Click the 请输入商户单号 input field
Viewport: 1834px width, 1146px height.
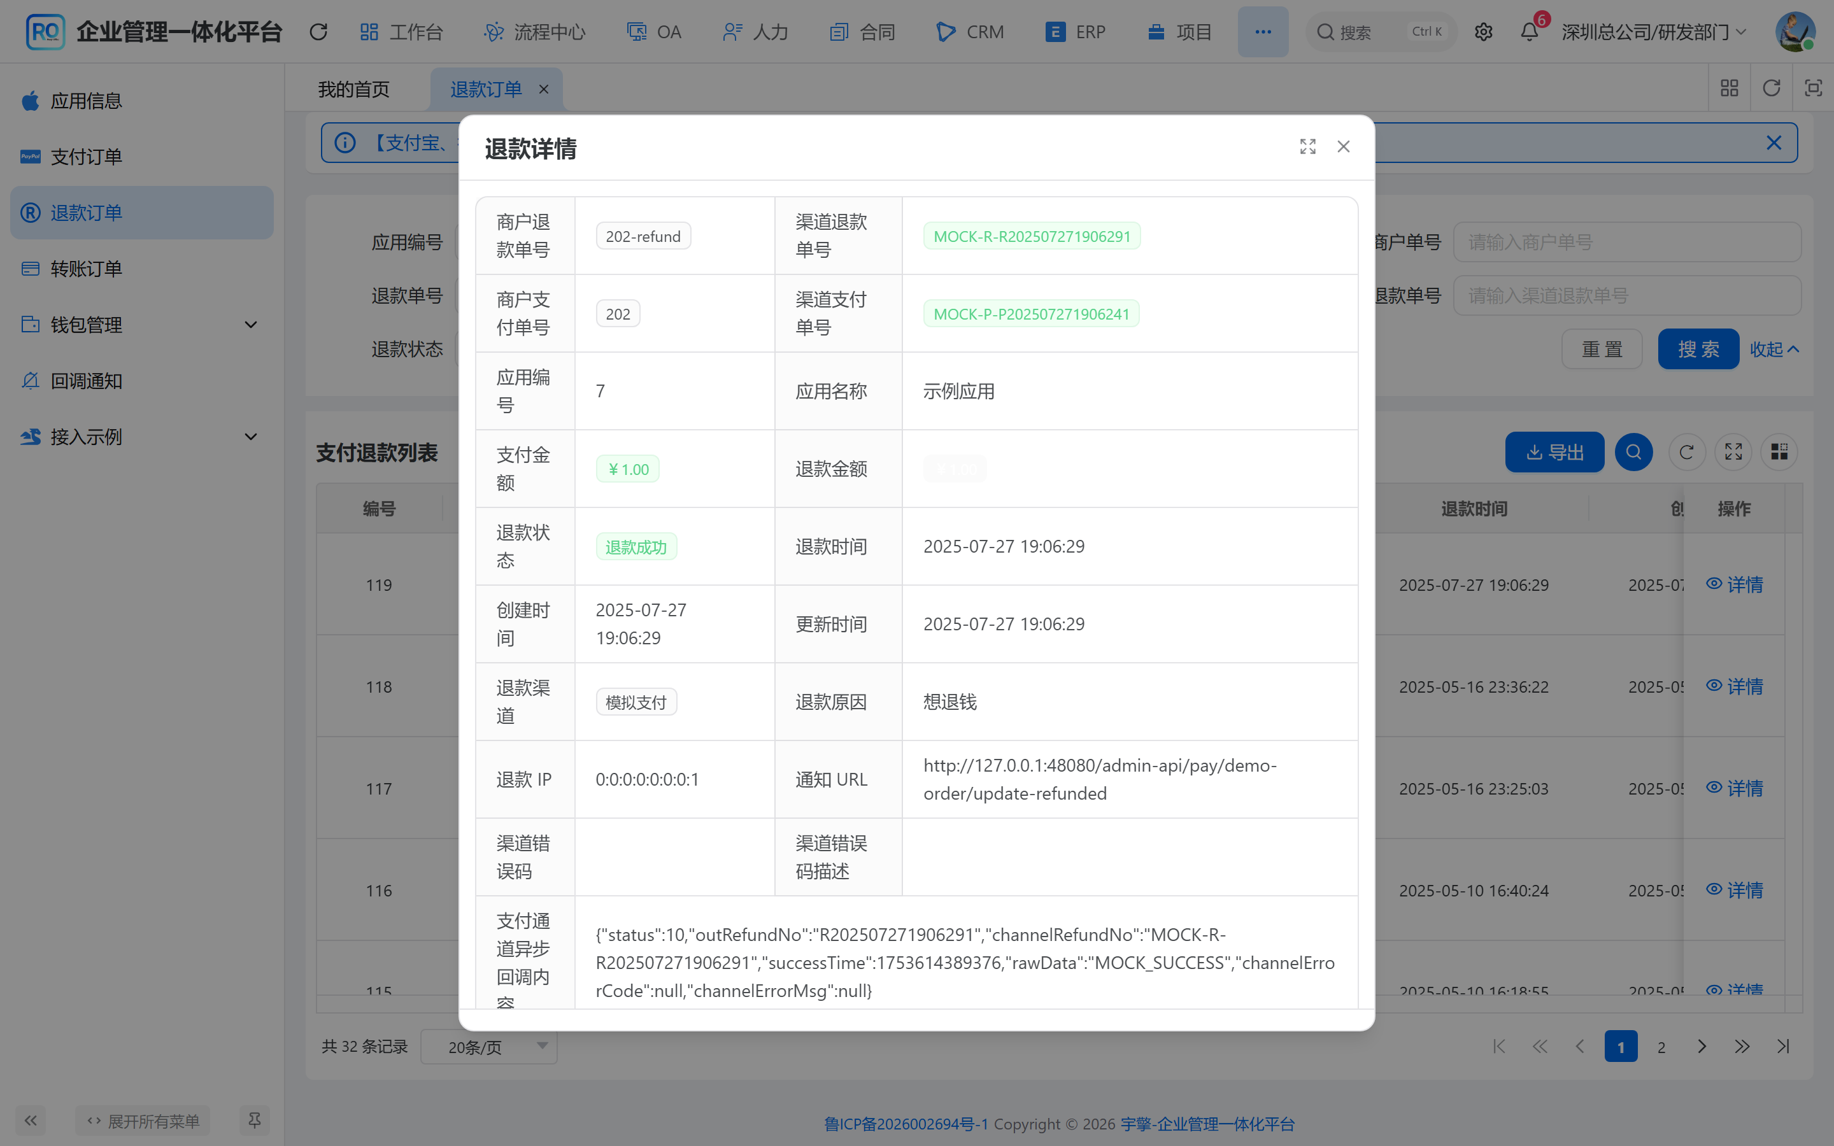click(x=1626, y=243)
